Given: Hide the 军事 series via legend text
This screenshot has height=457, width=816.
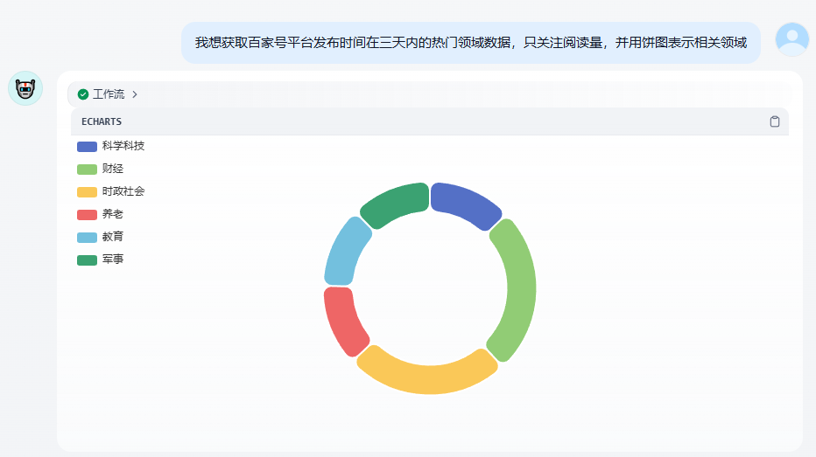Looking at the screenshot, I should coord(113,260).
